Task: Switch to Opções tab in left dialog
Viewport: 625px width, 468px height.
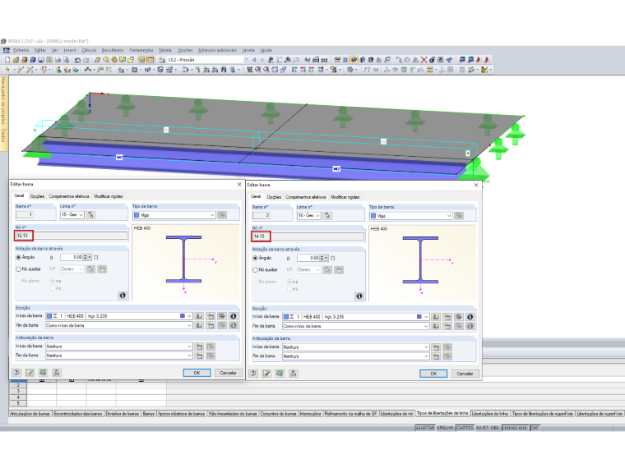Action: click(x=37, y=196)
